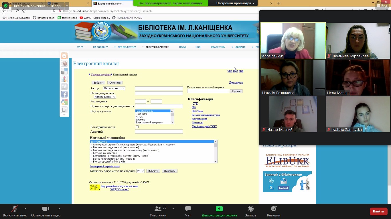
Task: Start recording with Запись button
Action: pyautogui.click(x=250, y=211)
